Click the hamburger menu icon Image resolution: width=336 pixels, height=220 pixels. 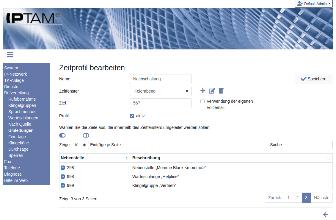(x=10, y=54)
